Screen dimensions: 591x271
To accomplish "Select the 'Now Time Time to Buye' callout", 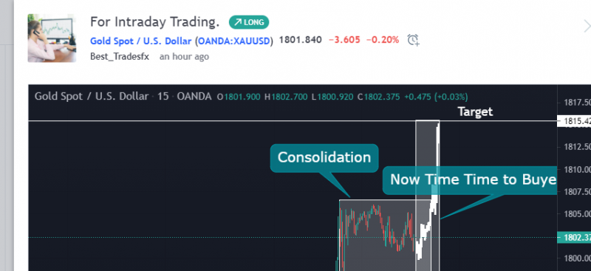I will [470, 179].
